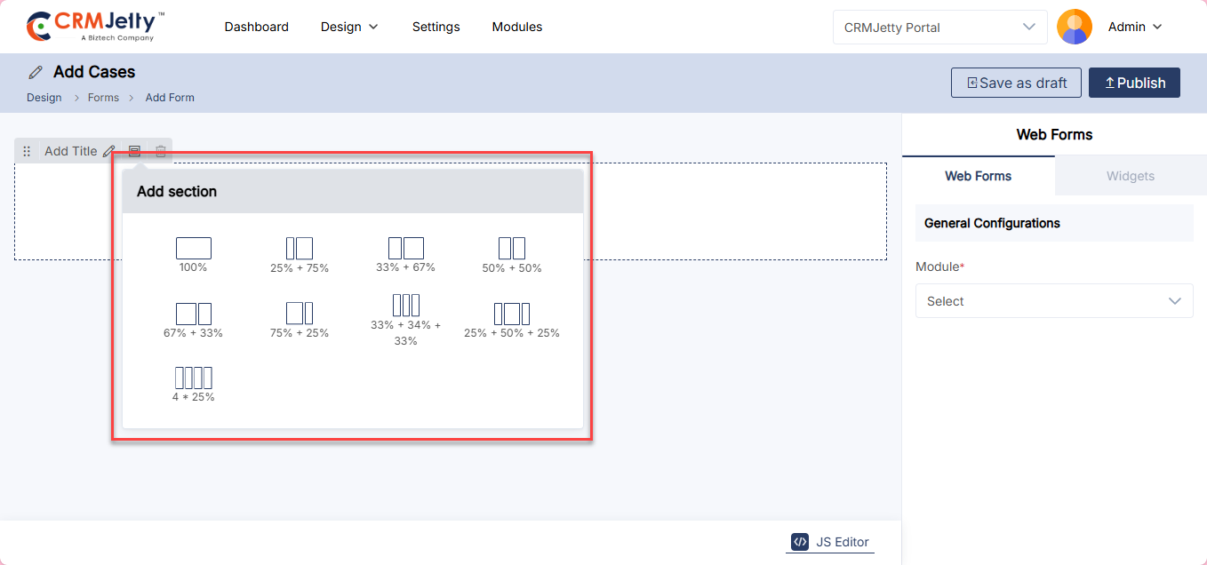The image size is (1207, 565).
Task: Click the pencil edit icon beside Add Title
Action: (x=109, y=151)
